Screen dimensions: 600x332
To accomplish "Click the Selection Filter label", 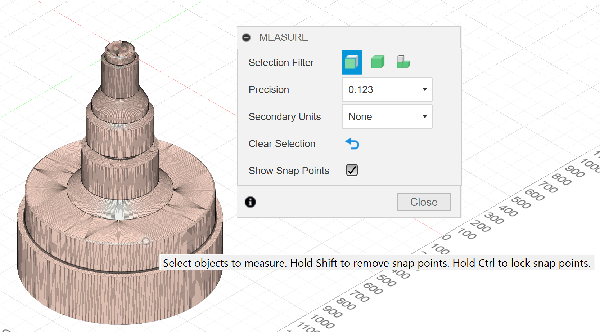I will [x=281, y=63].
